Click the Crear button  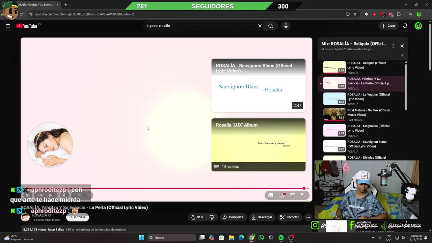point(388,26)
